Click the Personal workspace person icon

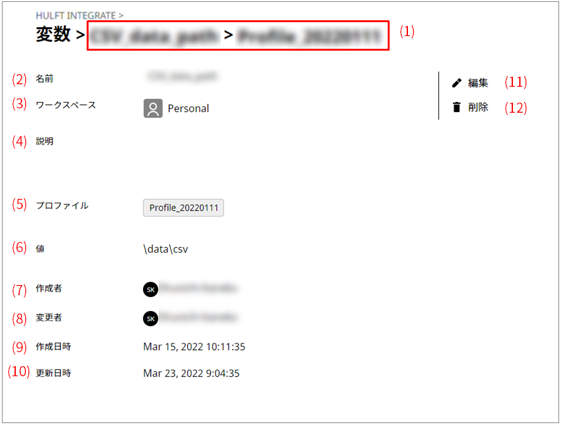(153, 108)
